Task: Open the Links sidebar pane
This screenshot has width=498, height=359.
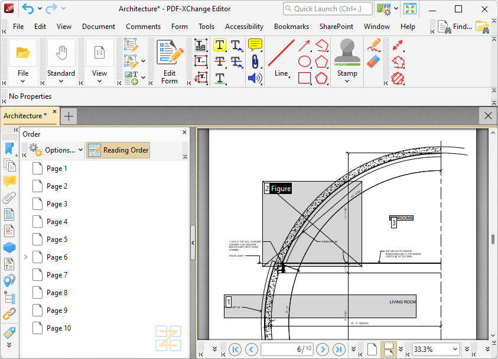Action: pyautogui.click(x=9, y=314)
